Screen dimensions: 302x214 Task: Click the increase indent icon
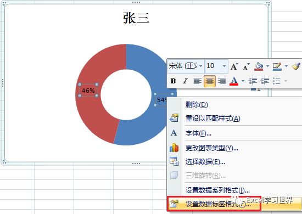tap(265, 81)
